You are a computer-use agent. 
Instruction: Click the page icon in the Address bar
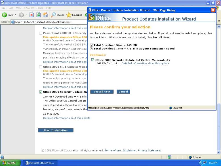click(x=13, y=22)
